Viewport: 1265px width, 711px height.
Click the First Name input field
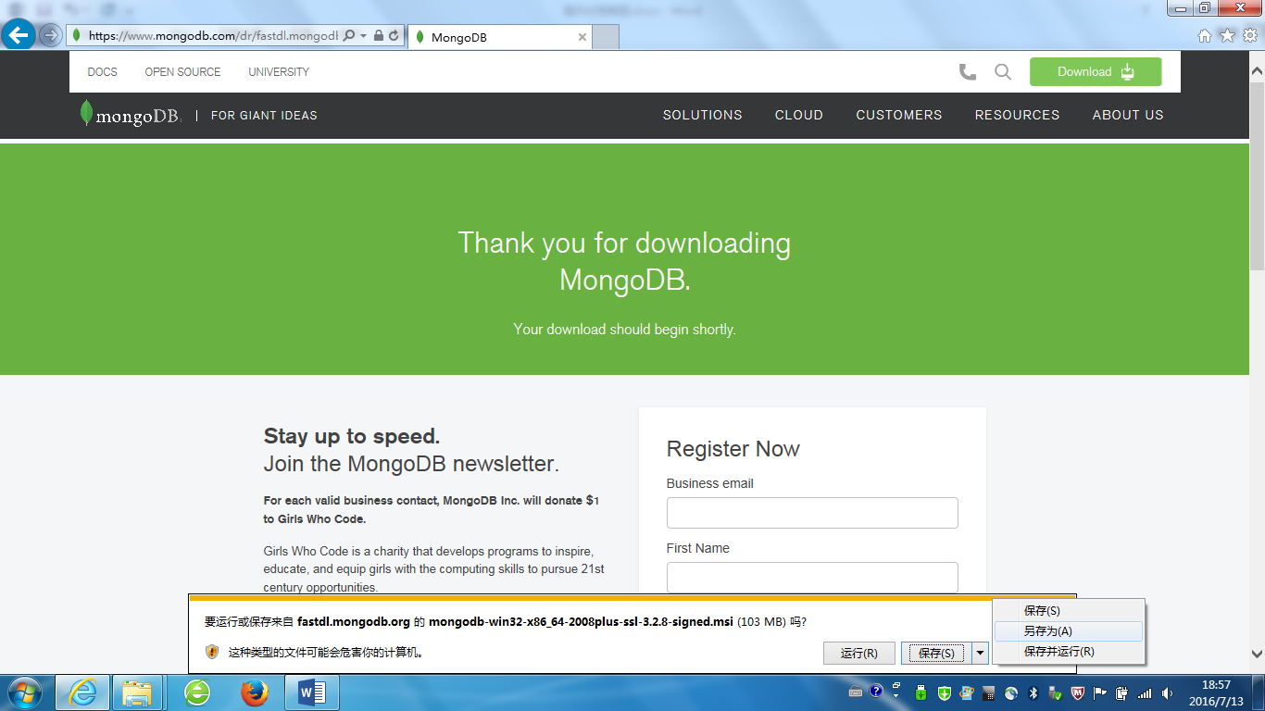(812, 578)
